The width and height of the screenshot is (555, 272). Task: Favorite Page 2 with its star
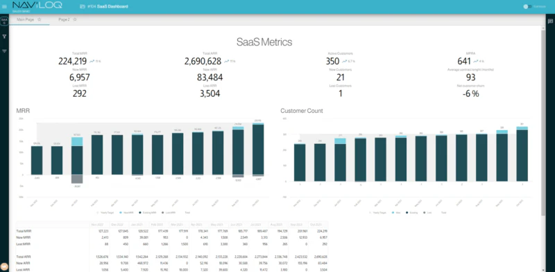(75, 20)
